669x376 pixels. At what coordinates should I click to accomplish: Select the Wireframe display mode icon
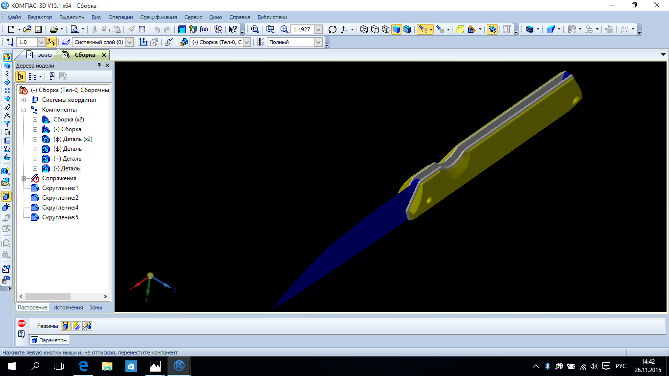[364, 29]
